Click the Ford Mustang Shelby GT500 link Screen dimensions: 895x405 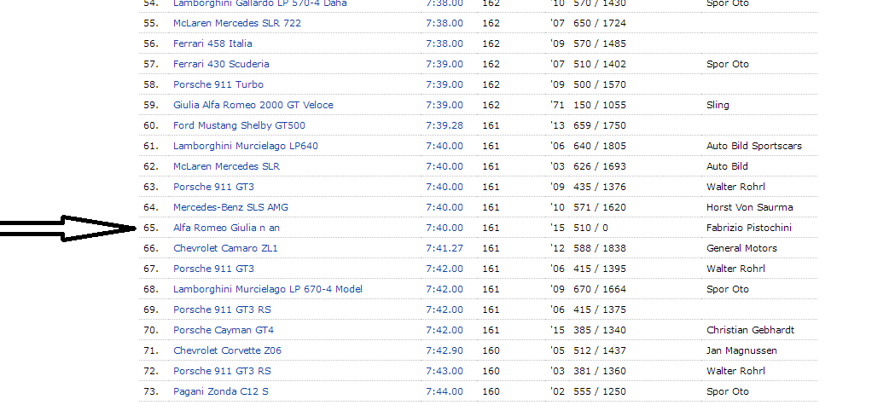coord(239,126)
